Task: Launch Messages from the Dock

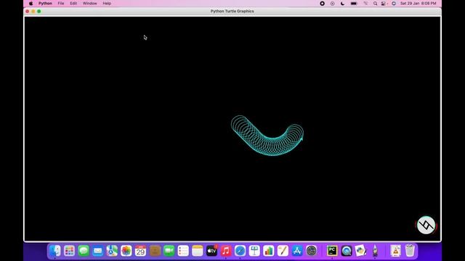Action: point(84,251)
